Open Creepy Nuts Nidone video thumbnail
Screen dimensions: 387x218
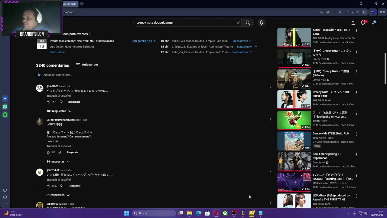click(294, 79)
